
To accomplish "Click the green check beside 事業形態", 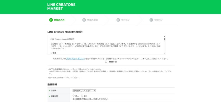I will (x=49, y=96).
